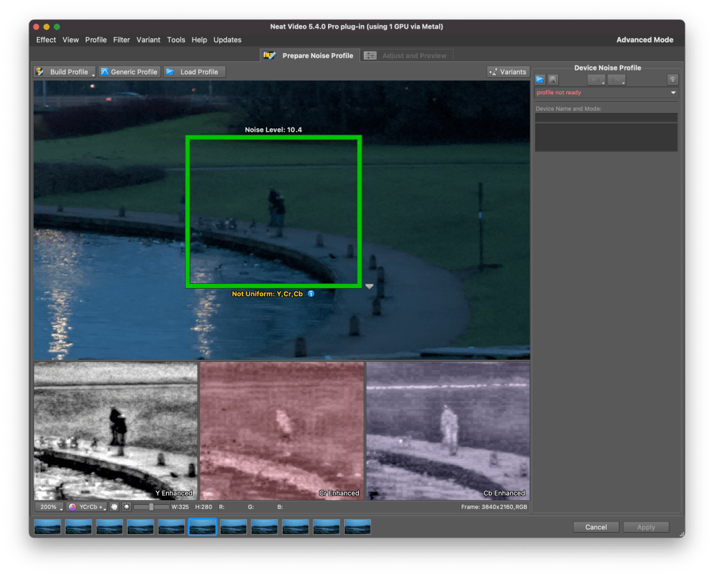
Task: Select the first frame thumbnail
Action: [x=47, y=527]
